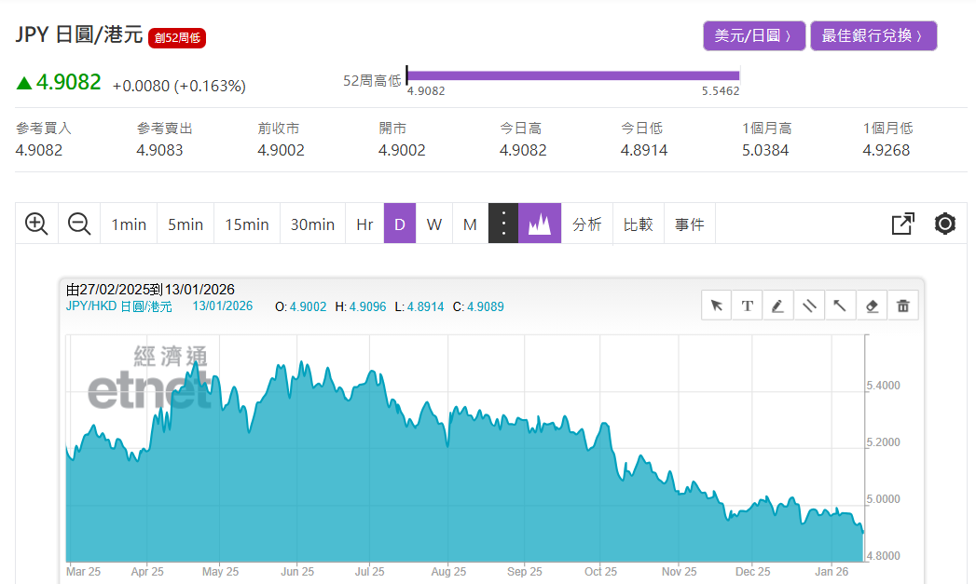The height and width of the screenshot is (584, 976).
Task: Open chart settings gear
Action: [x=945, y=224]
